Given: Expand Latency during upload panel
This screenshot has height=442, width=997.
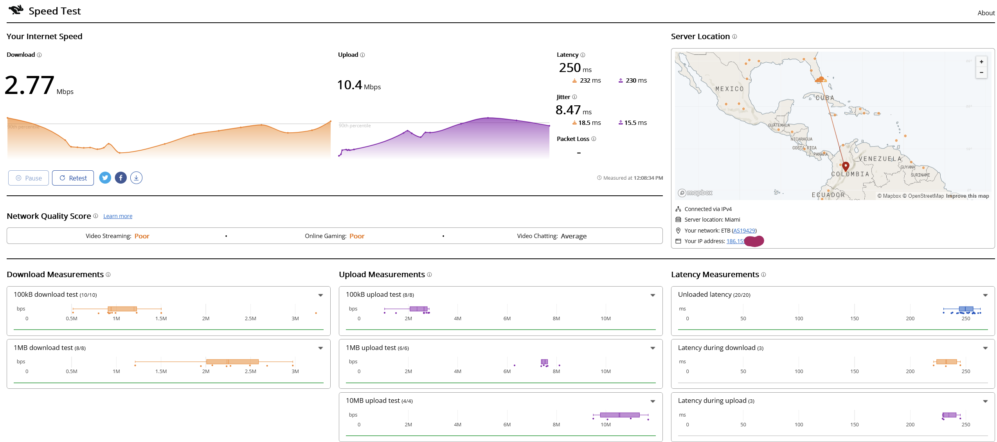Looking at the screenshot, I should click(985, 401).
